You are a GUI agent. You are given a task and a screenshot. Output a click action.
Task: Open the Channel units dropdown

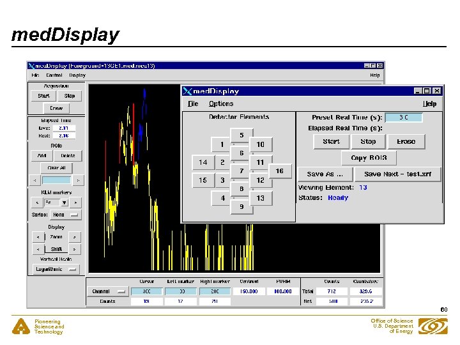tap(108, 291)
